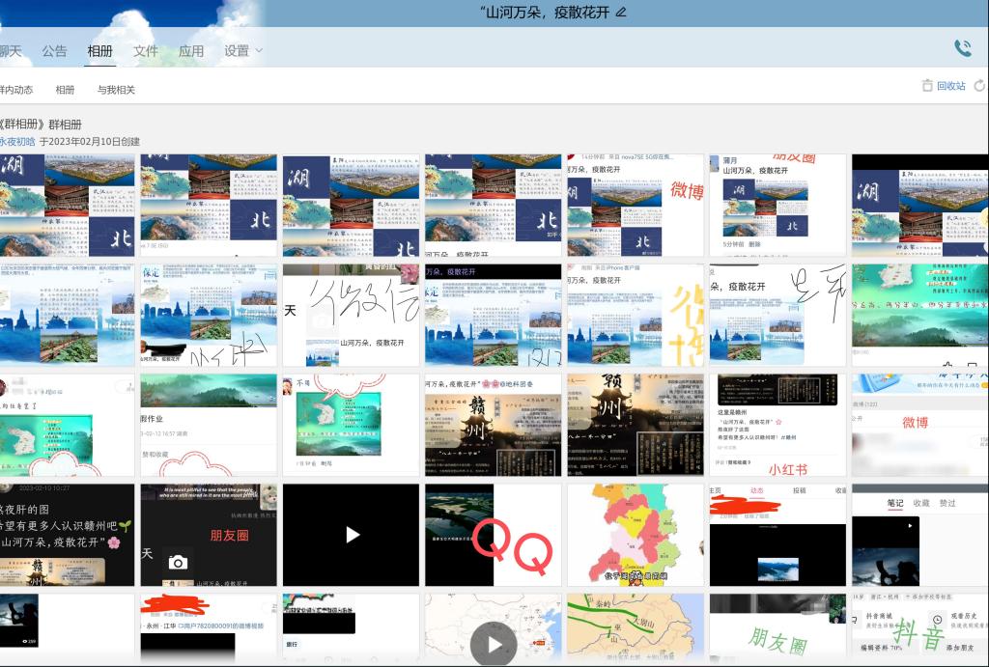Click the trash can icon for 回收站
Screen dimensions: 989x667
coord(927,86)
